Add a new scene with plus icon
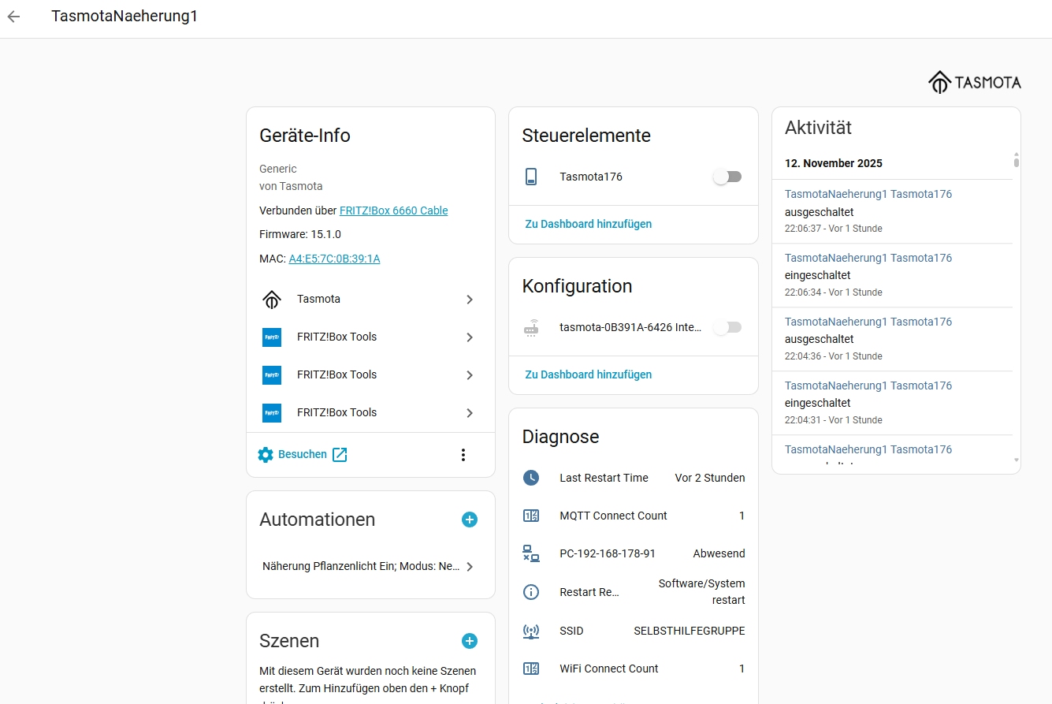Image resolution: width=1052 pixels, height=704 pixels. coord(470,641)
